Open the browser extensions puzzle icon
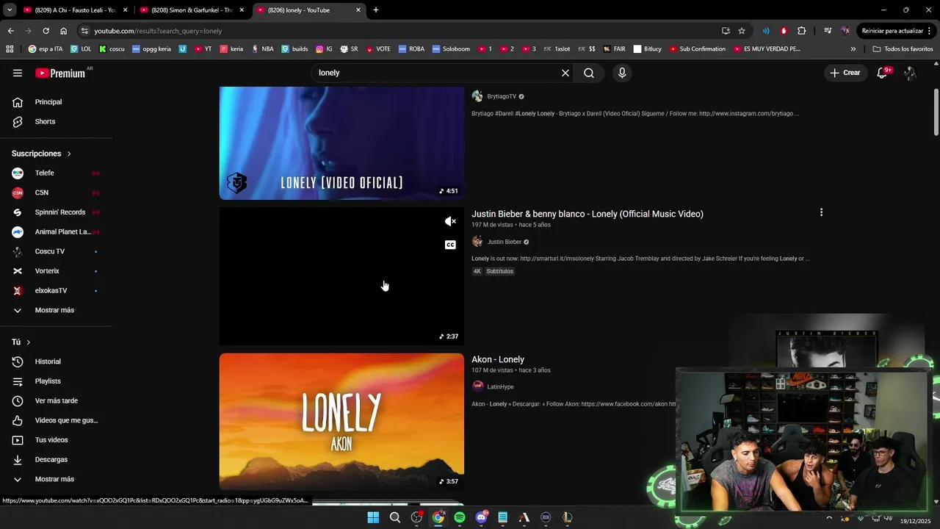This screenshot has width=940, height=529. pos(801,31)
